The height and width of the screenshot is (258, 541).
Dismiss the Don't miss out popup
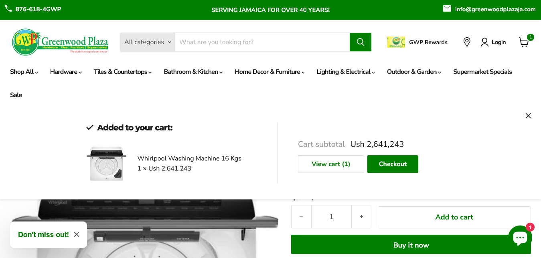[77, 234]
